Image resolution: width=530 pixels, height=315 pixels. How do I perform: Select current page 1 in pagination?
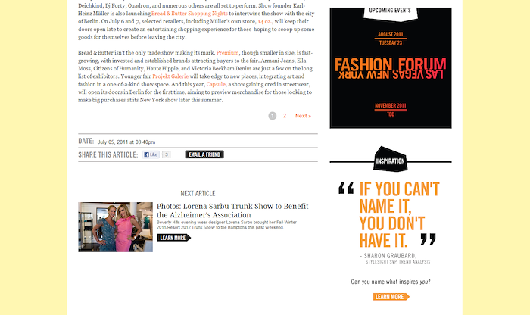(273, 116)
